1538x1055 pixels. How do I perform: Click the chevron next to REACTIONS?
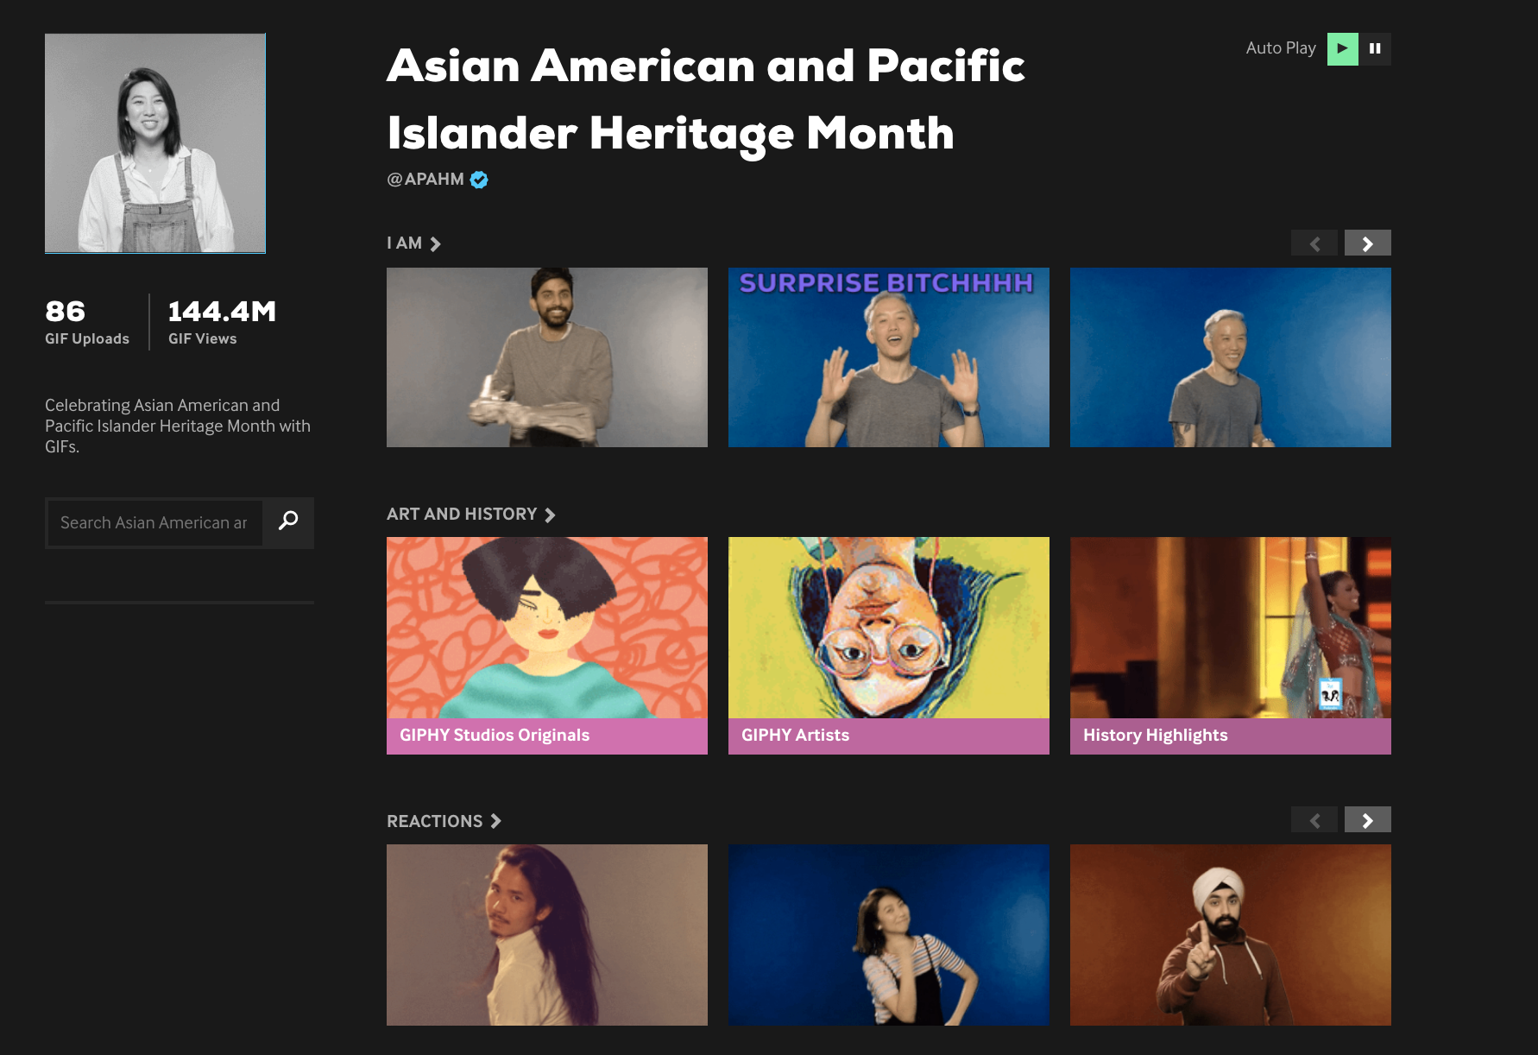tap(495, 821)
